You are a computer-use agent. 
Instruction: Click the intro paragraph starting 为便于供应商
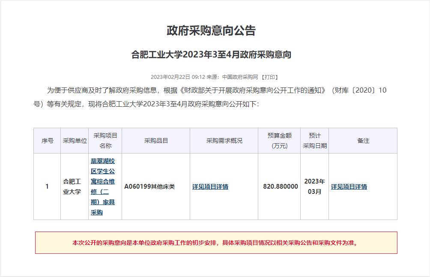[210, 97]
